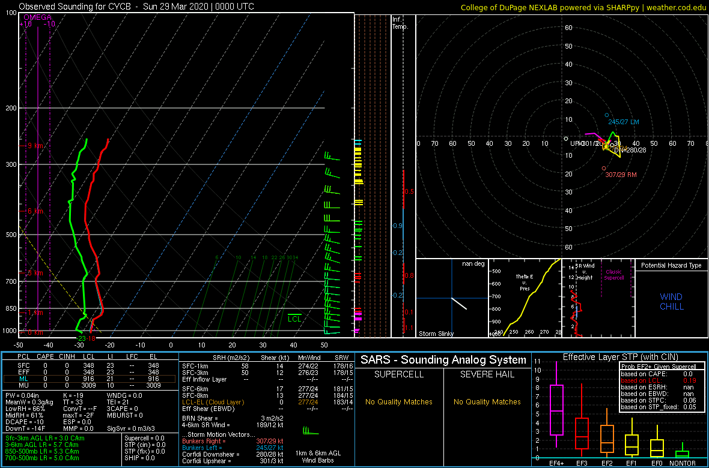Click the Effective Layer STP (with CIN) title

pyautogui.click(x=620, y=357)
